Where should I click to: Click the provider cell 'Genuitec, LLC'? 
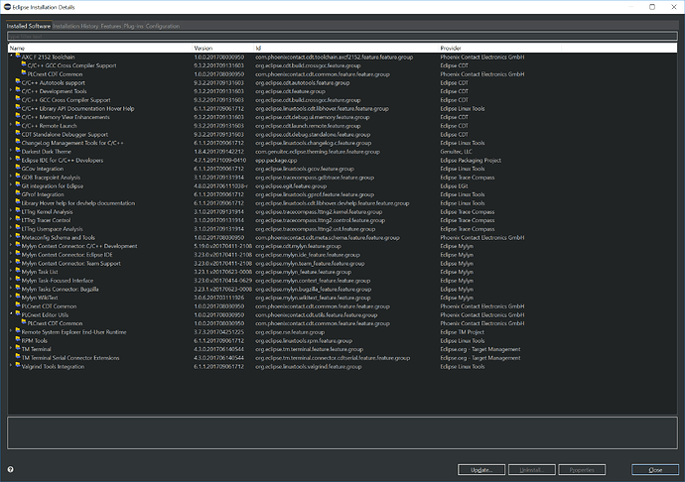pyautogui.click(x=456, y=152)
